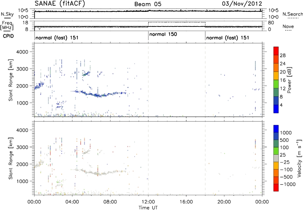This screenshot has width=303, height=210.
Task: Select the N.Search legend label
Action: click(292, 14)
